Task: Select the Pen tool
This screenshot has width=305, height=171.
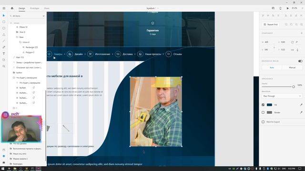Action: 4,47
